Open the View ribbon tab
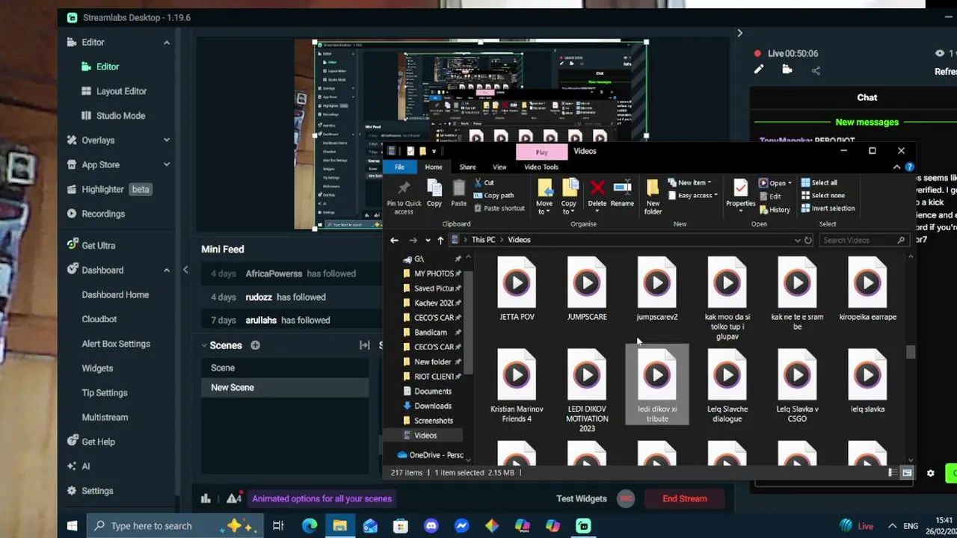Screen dimensions: 957x538 pyautogui.click(x=499, y=167)
